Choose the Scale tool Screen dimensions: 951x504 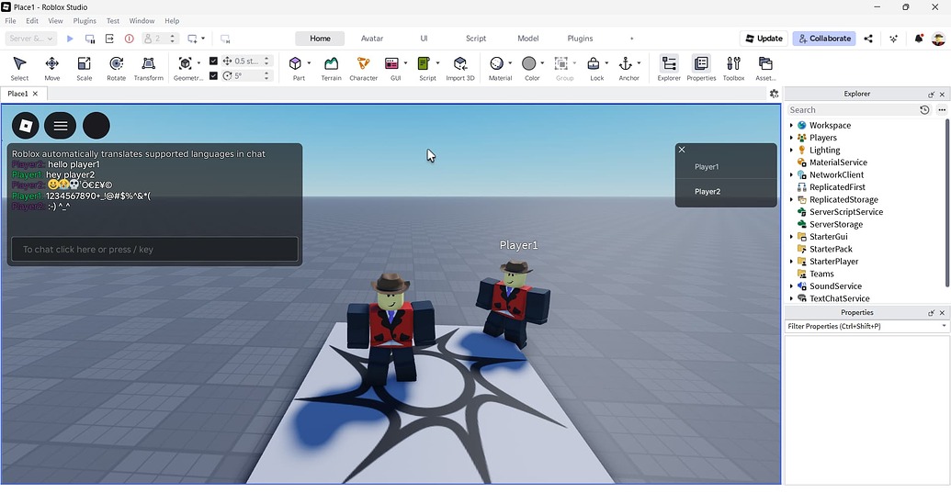(85, 68)
